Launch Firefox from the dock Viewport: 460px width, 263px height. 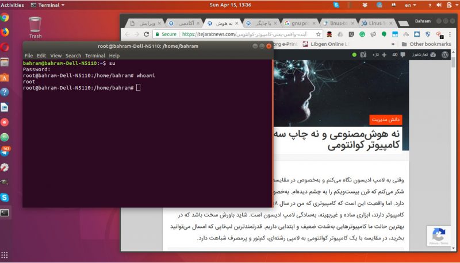5,32
